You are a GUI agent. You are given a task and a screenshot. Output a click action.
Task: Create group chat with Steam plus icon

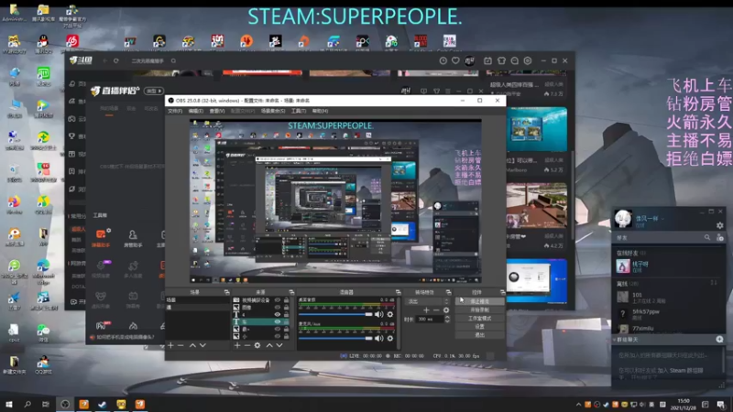coord(719,339)
